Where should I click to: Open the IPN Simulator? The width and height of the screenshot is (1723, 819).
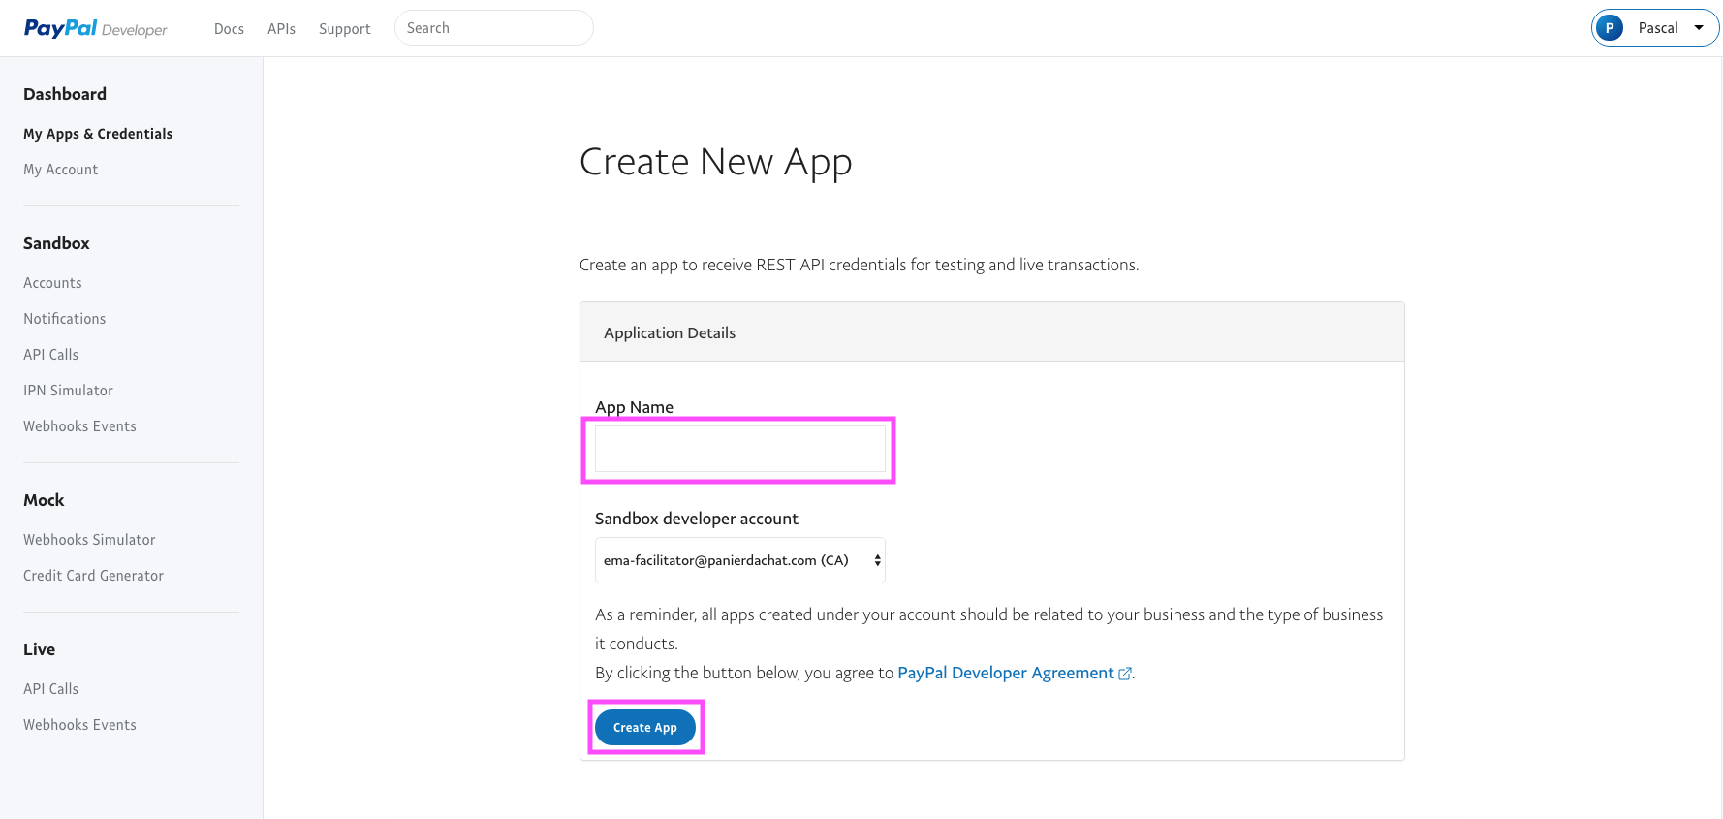coord(68,391)
